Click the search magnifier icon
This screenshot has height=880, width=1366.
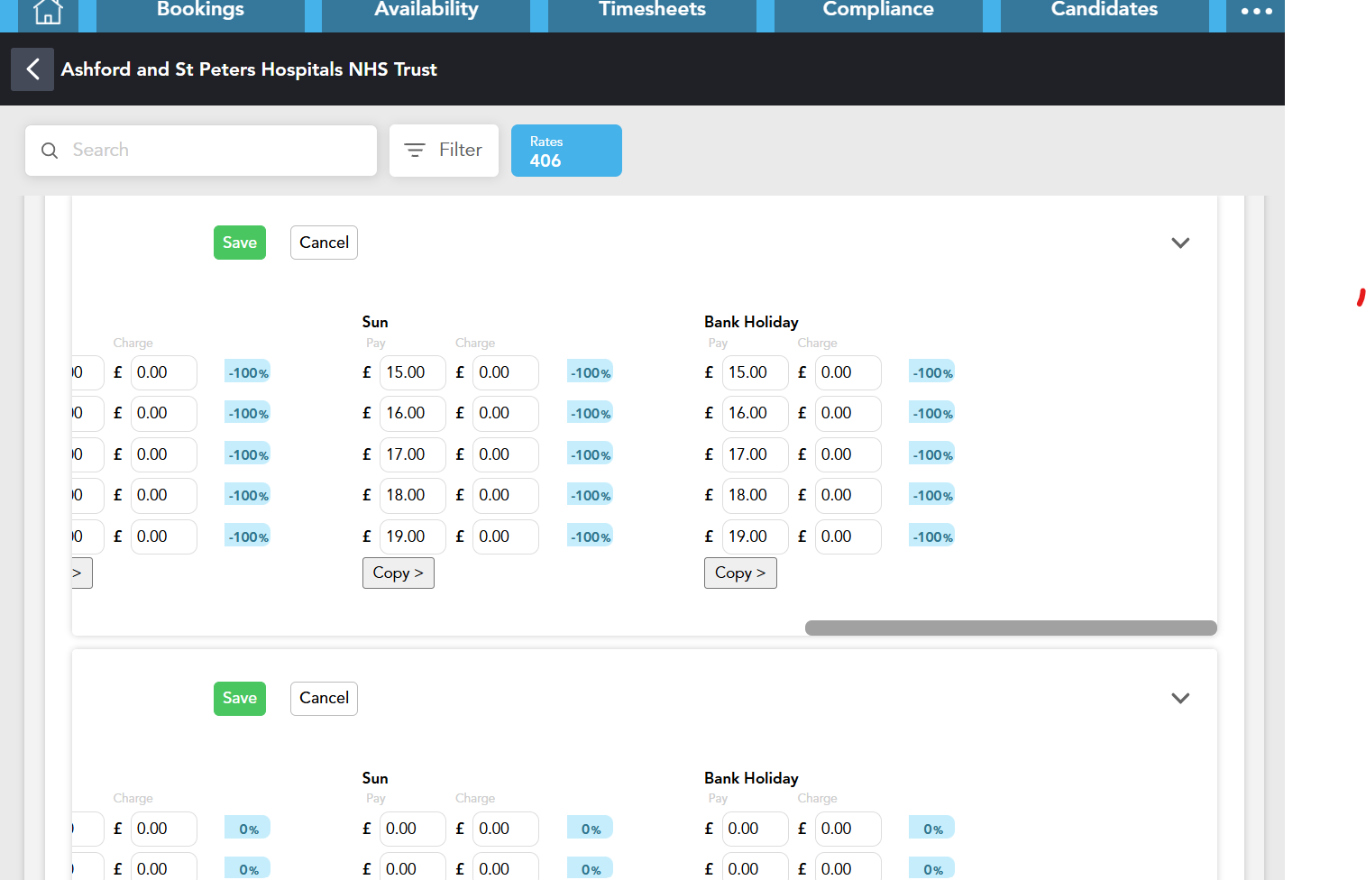click(50, 151)
